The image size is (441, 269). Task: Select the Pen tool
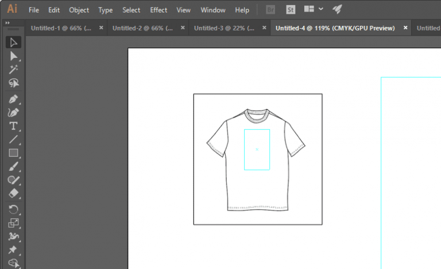coord(13,99)
